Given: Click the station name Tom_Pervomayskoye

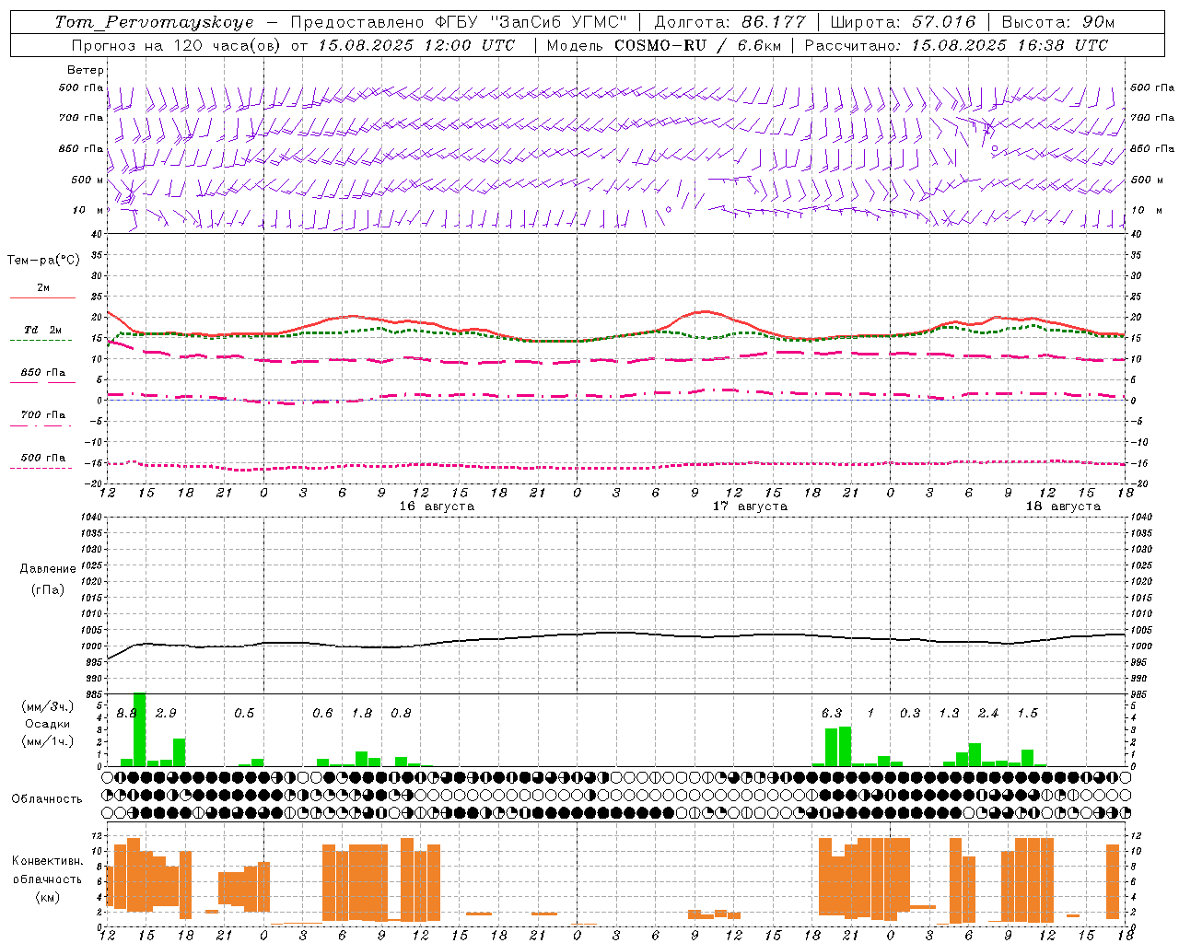Looking at the screenshot, I should (154, 22).
